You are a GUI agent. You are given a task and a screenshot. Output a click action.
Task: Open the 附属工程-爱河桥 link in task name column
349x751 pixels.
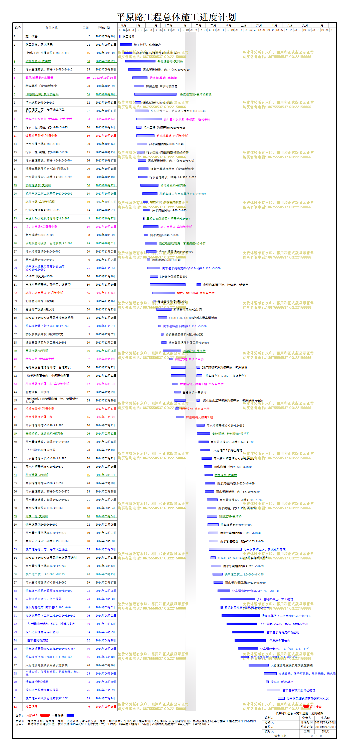[37, 517]
